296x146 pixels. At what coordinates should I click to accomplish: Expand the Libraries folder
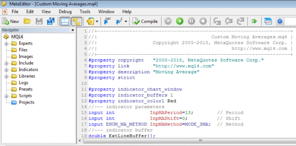point(6,77)
